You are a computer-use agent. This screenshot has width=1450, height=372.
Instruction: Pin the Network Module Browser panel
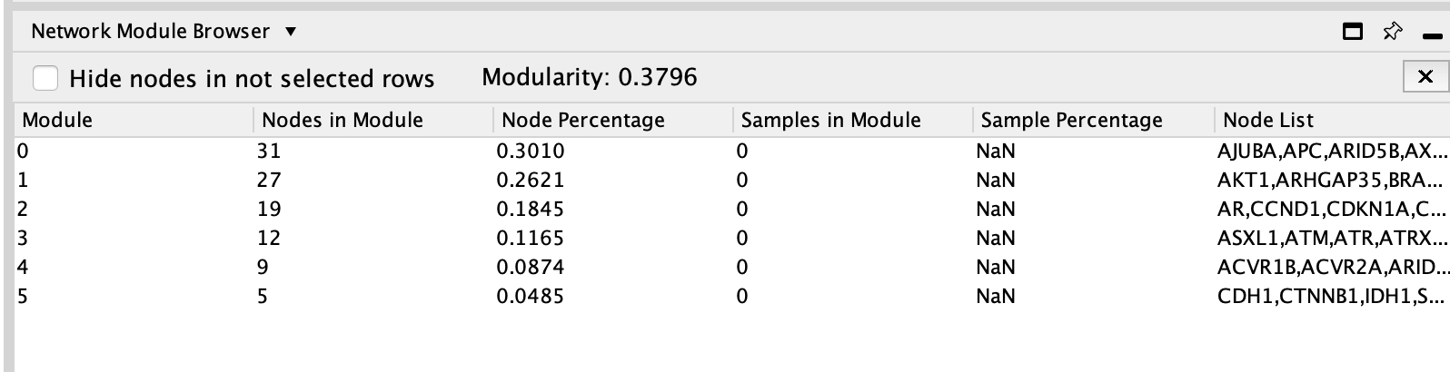click(x=1391, y=33)
